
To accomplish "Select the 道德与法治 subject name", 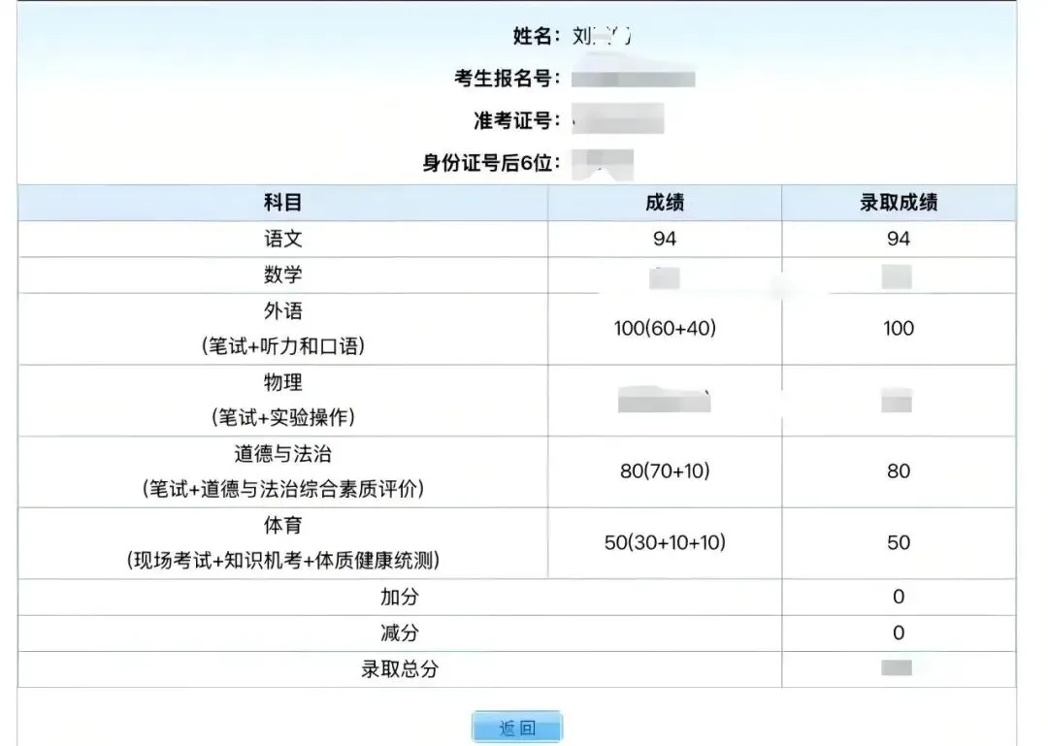I will click(282, 454).
